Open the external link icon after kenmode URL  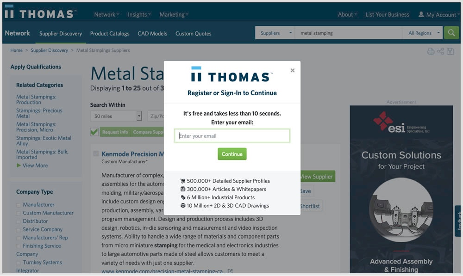(x=230, y=271)
